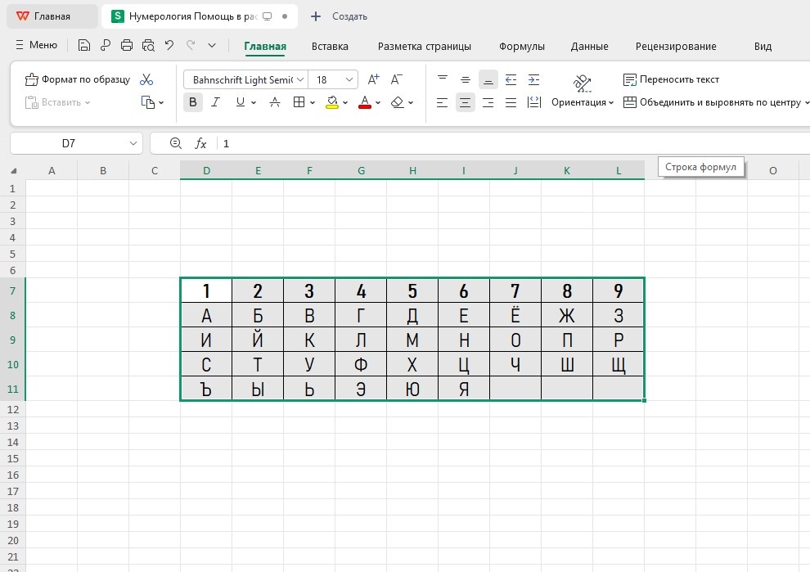Apply red font color
Viewport: 810px width, 572px height.
[x=365, y=102]
